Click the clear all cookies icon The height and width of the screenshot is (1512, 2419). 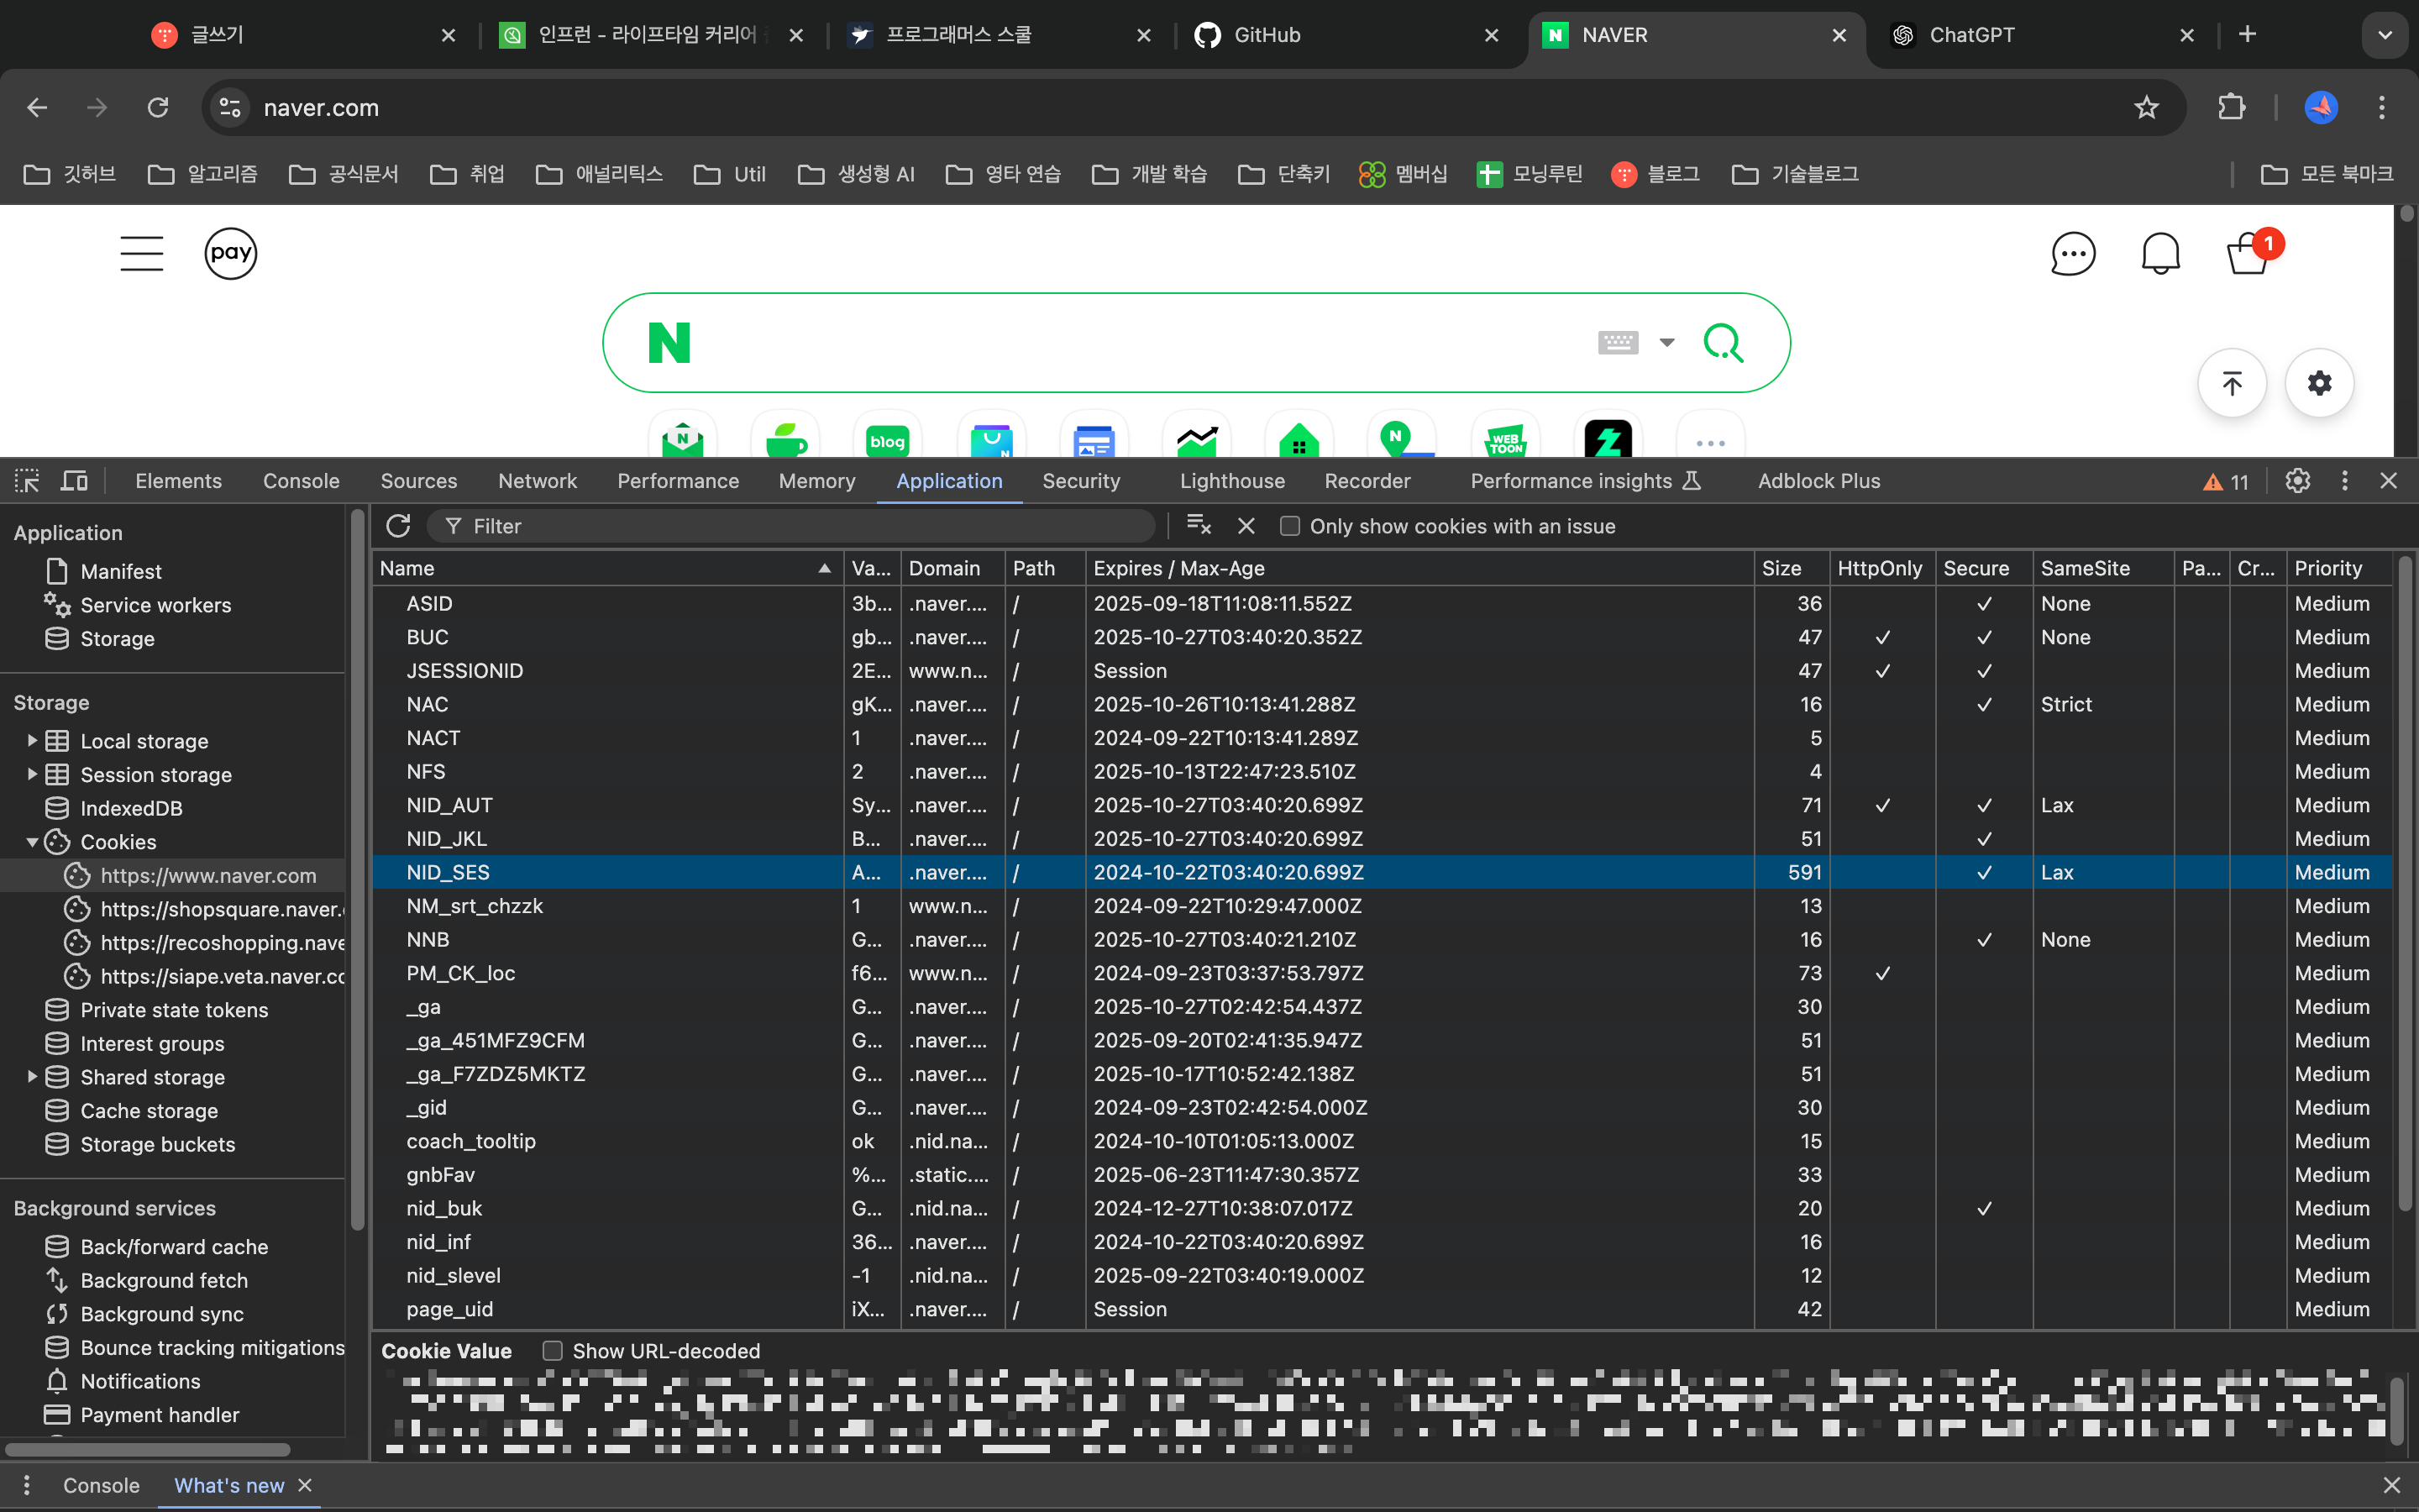click(x=1199, y=525)
